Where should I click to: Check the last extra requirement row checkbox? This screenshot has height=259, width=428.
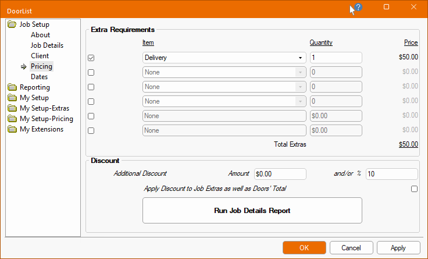pos(91,131)
